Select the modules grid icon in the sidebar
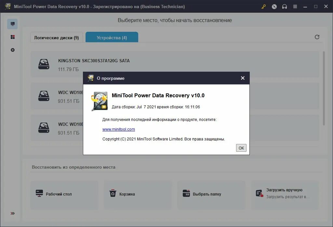This screenshot has height=227, width=333. click(12, 37)
